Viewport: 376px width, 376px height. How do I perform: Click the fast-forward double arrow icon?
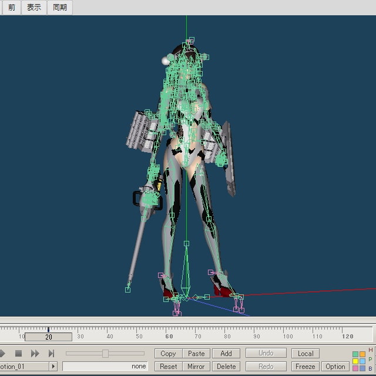[x=35, y=353]
